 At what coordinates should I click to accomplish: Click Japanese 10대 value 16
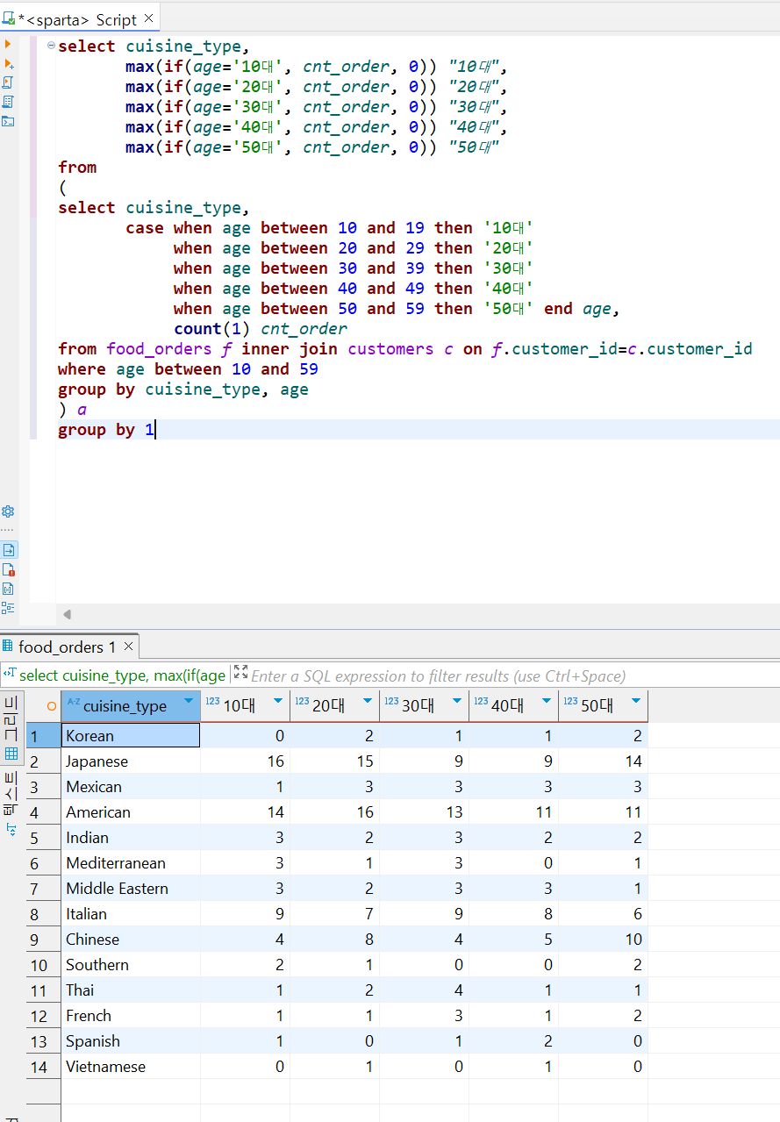(245, 761)
